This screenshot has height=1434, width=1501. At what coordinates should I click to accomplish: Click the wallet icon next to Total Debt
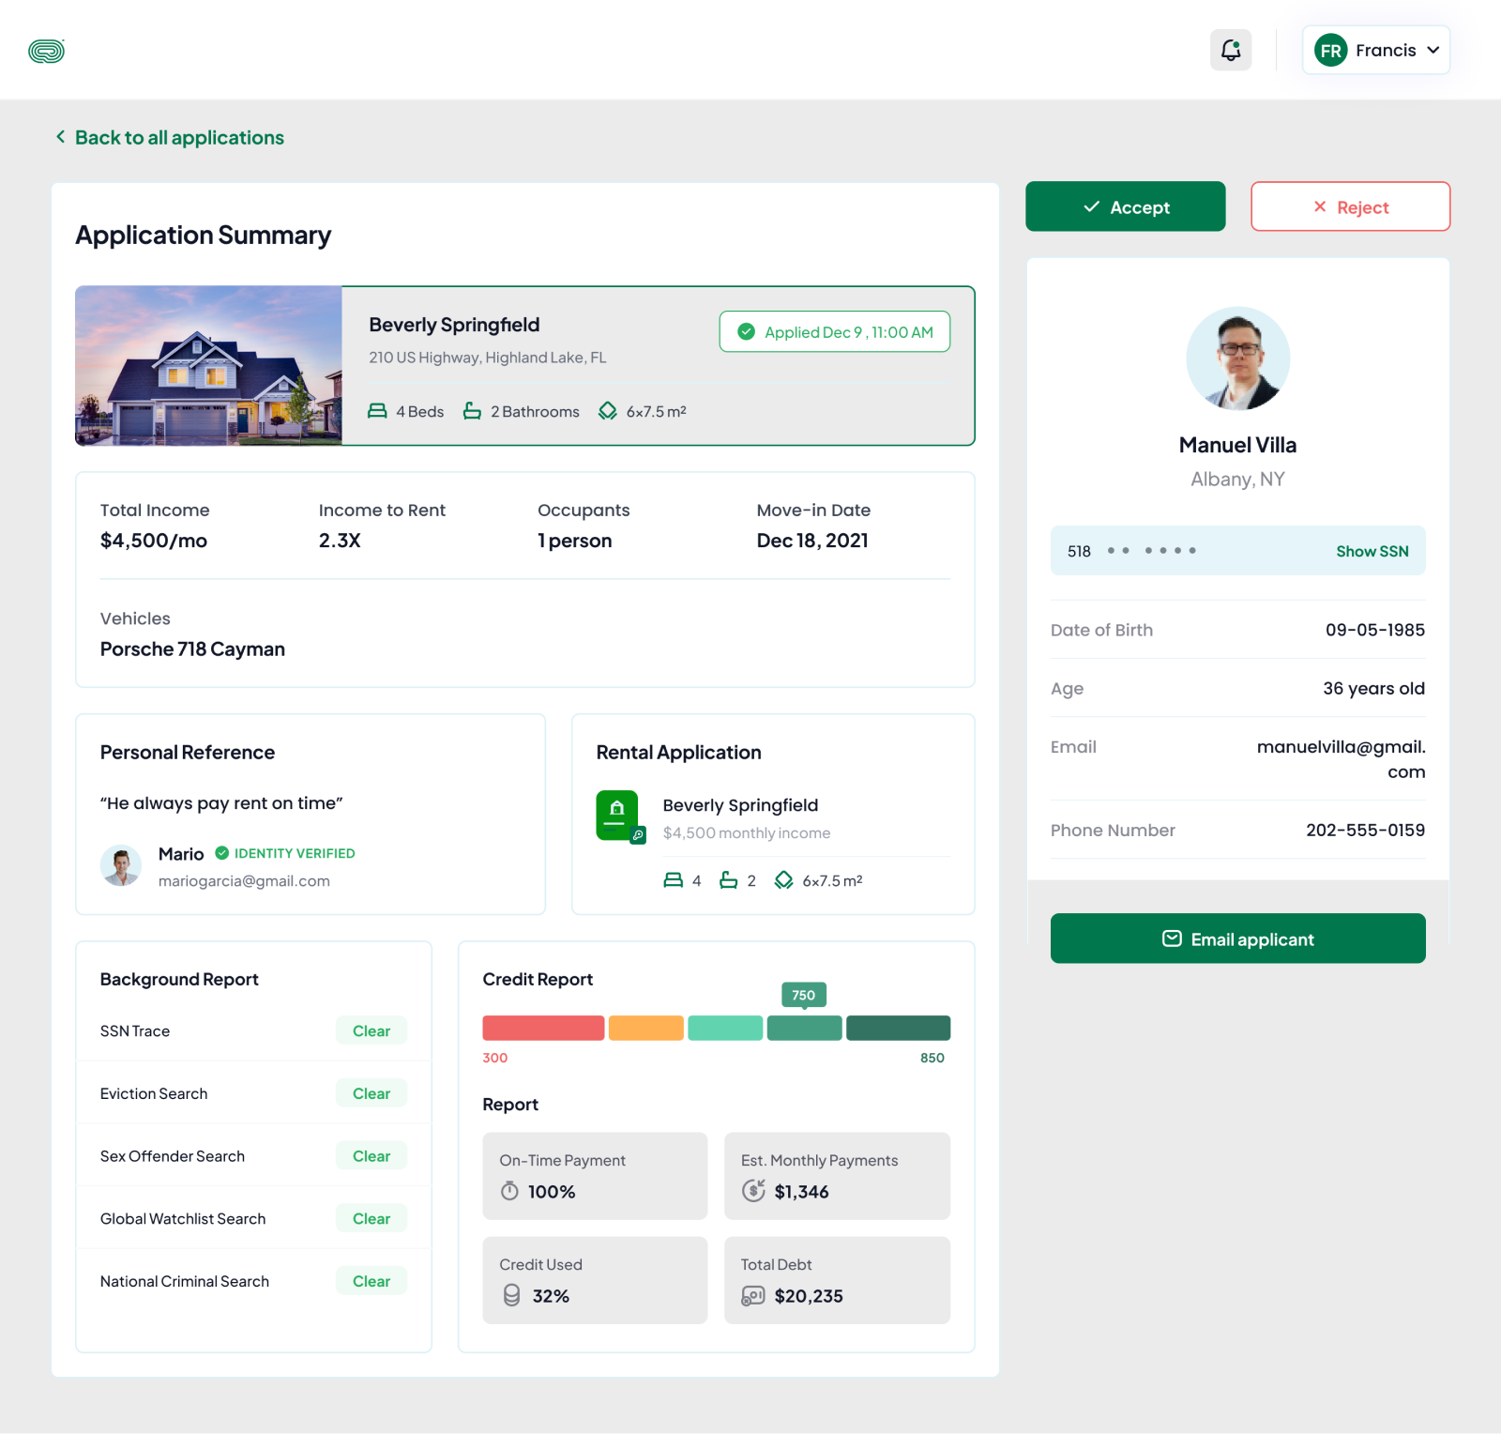click(750, 1296)
